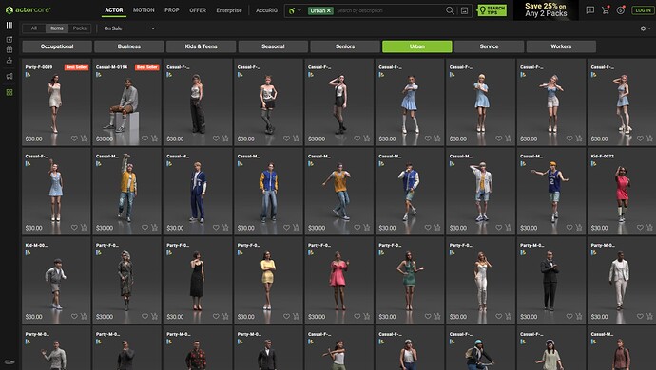The height and width of the screenshot is (370, 656).
Task: Add Casual-M-0194 to wishlist
Action: point(145,139)
